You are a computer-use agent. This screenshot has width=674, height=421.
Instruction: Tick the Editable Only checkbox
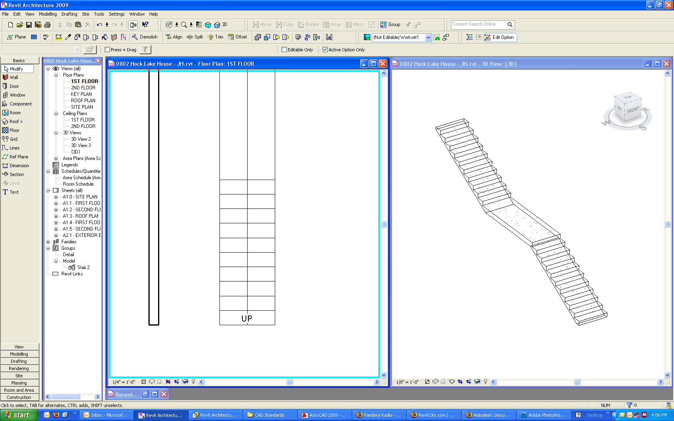click(284, 50)
